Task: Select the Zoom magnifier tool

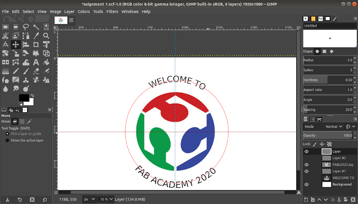Action: [x=46, y=36]
